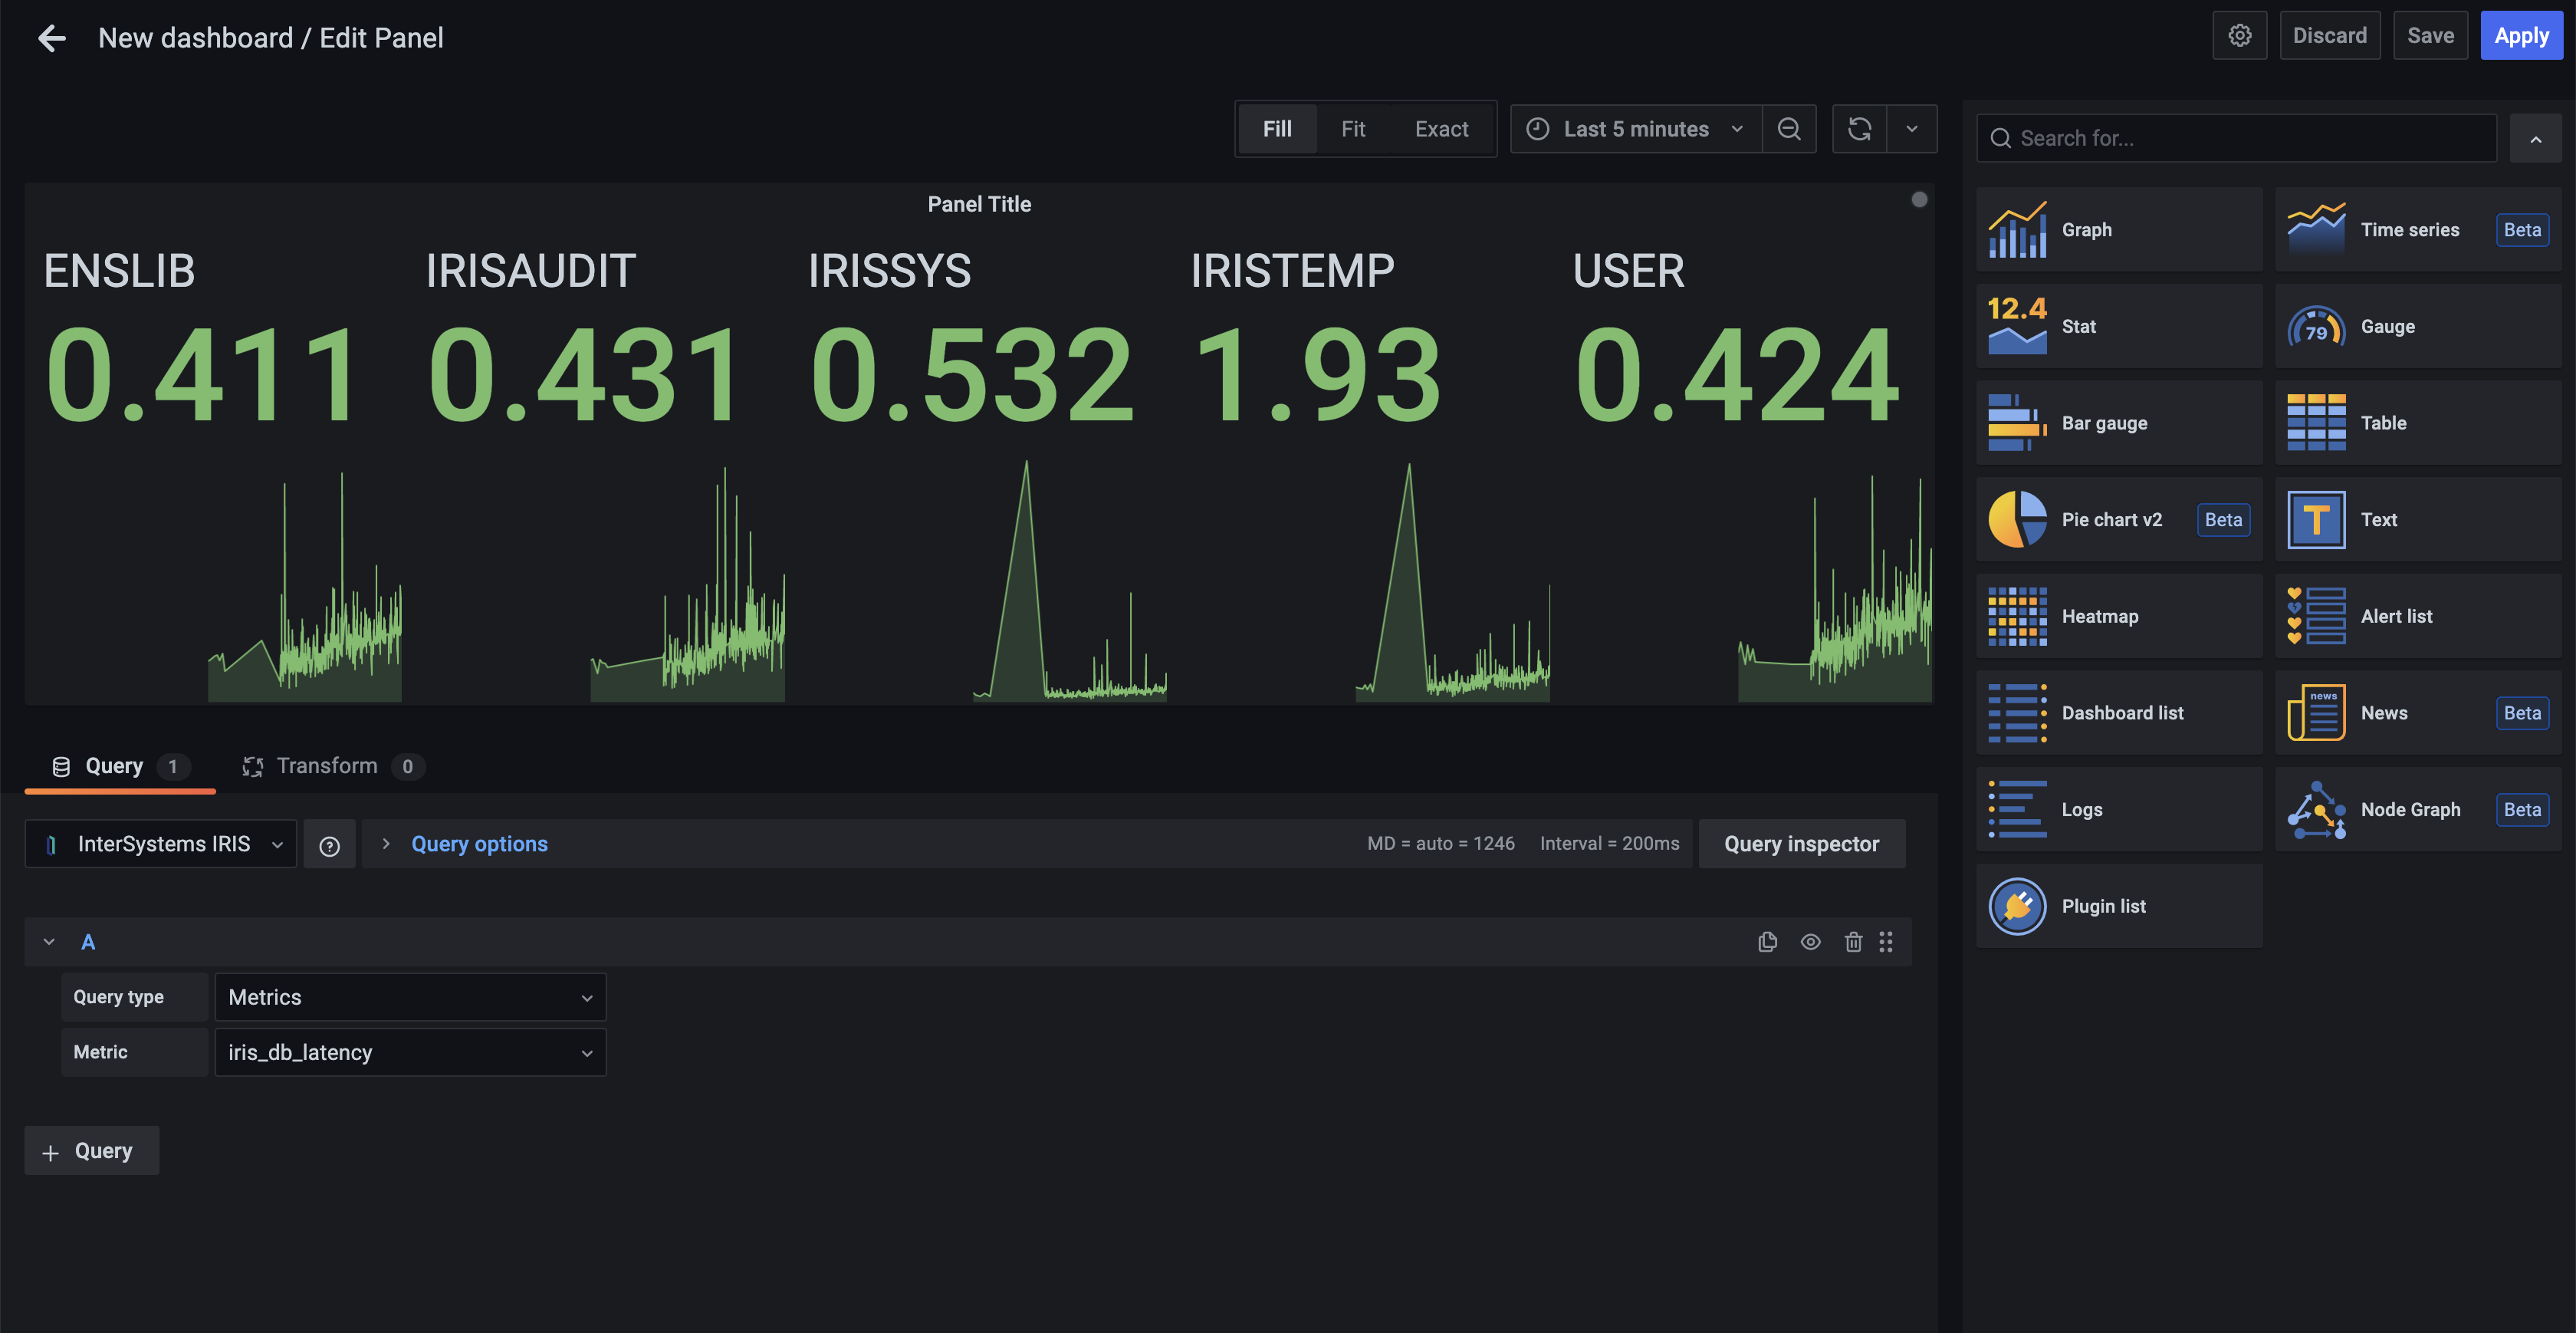Delete query A using the trash icon
This screenshot has width=2576, height=1333.
click(x=1853, y=942)
